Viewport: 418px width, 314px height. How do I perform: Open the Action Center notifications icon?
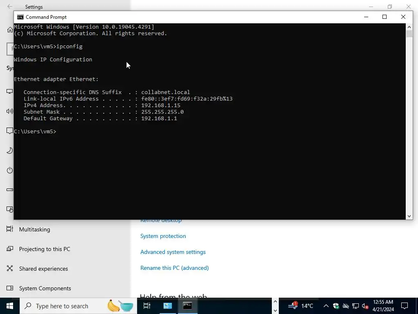pyautogui.click(x=405, y=306)
